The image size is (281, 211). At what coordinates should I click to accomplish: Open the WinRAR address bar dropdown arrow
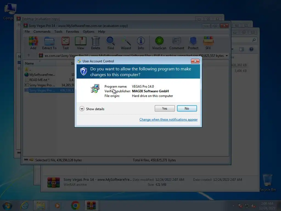(x=226, y=55)
